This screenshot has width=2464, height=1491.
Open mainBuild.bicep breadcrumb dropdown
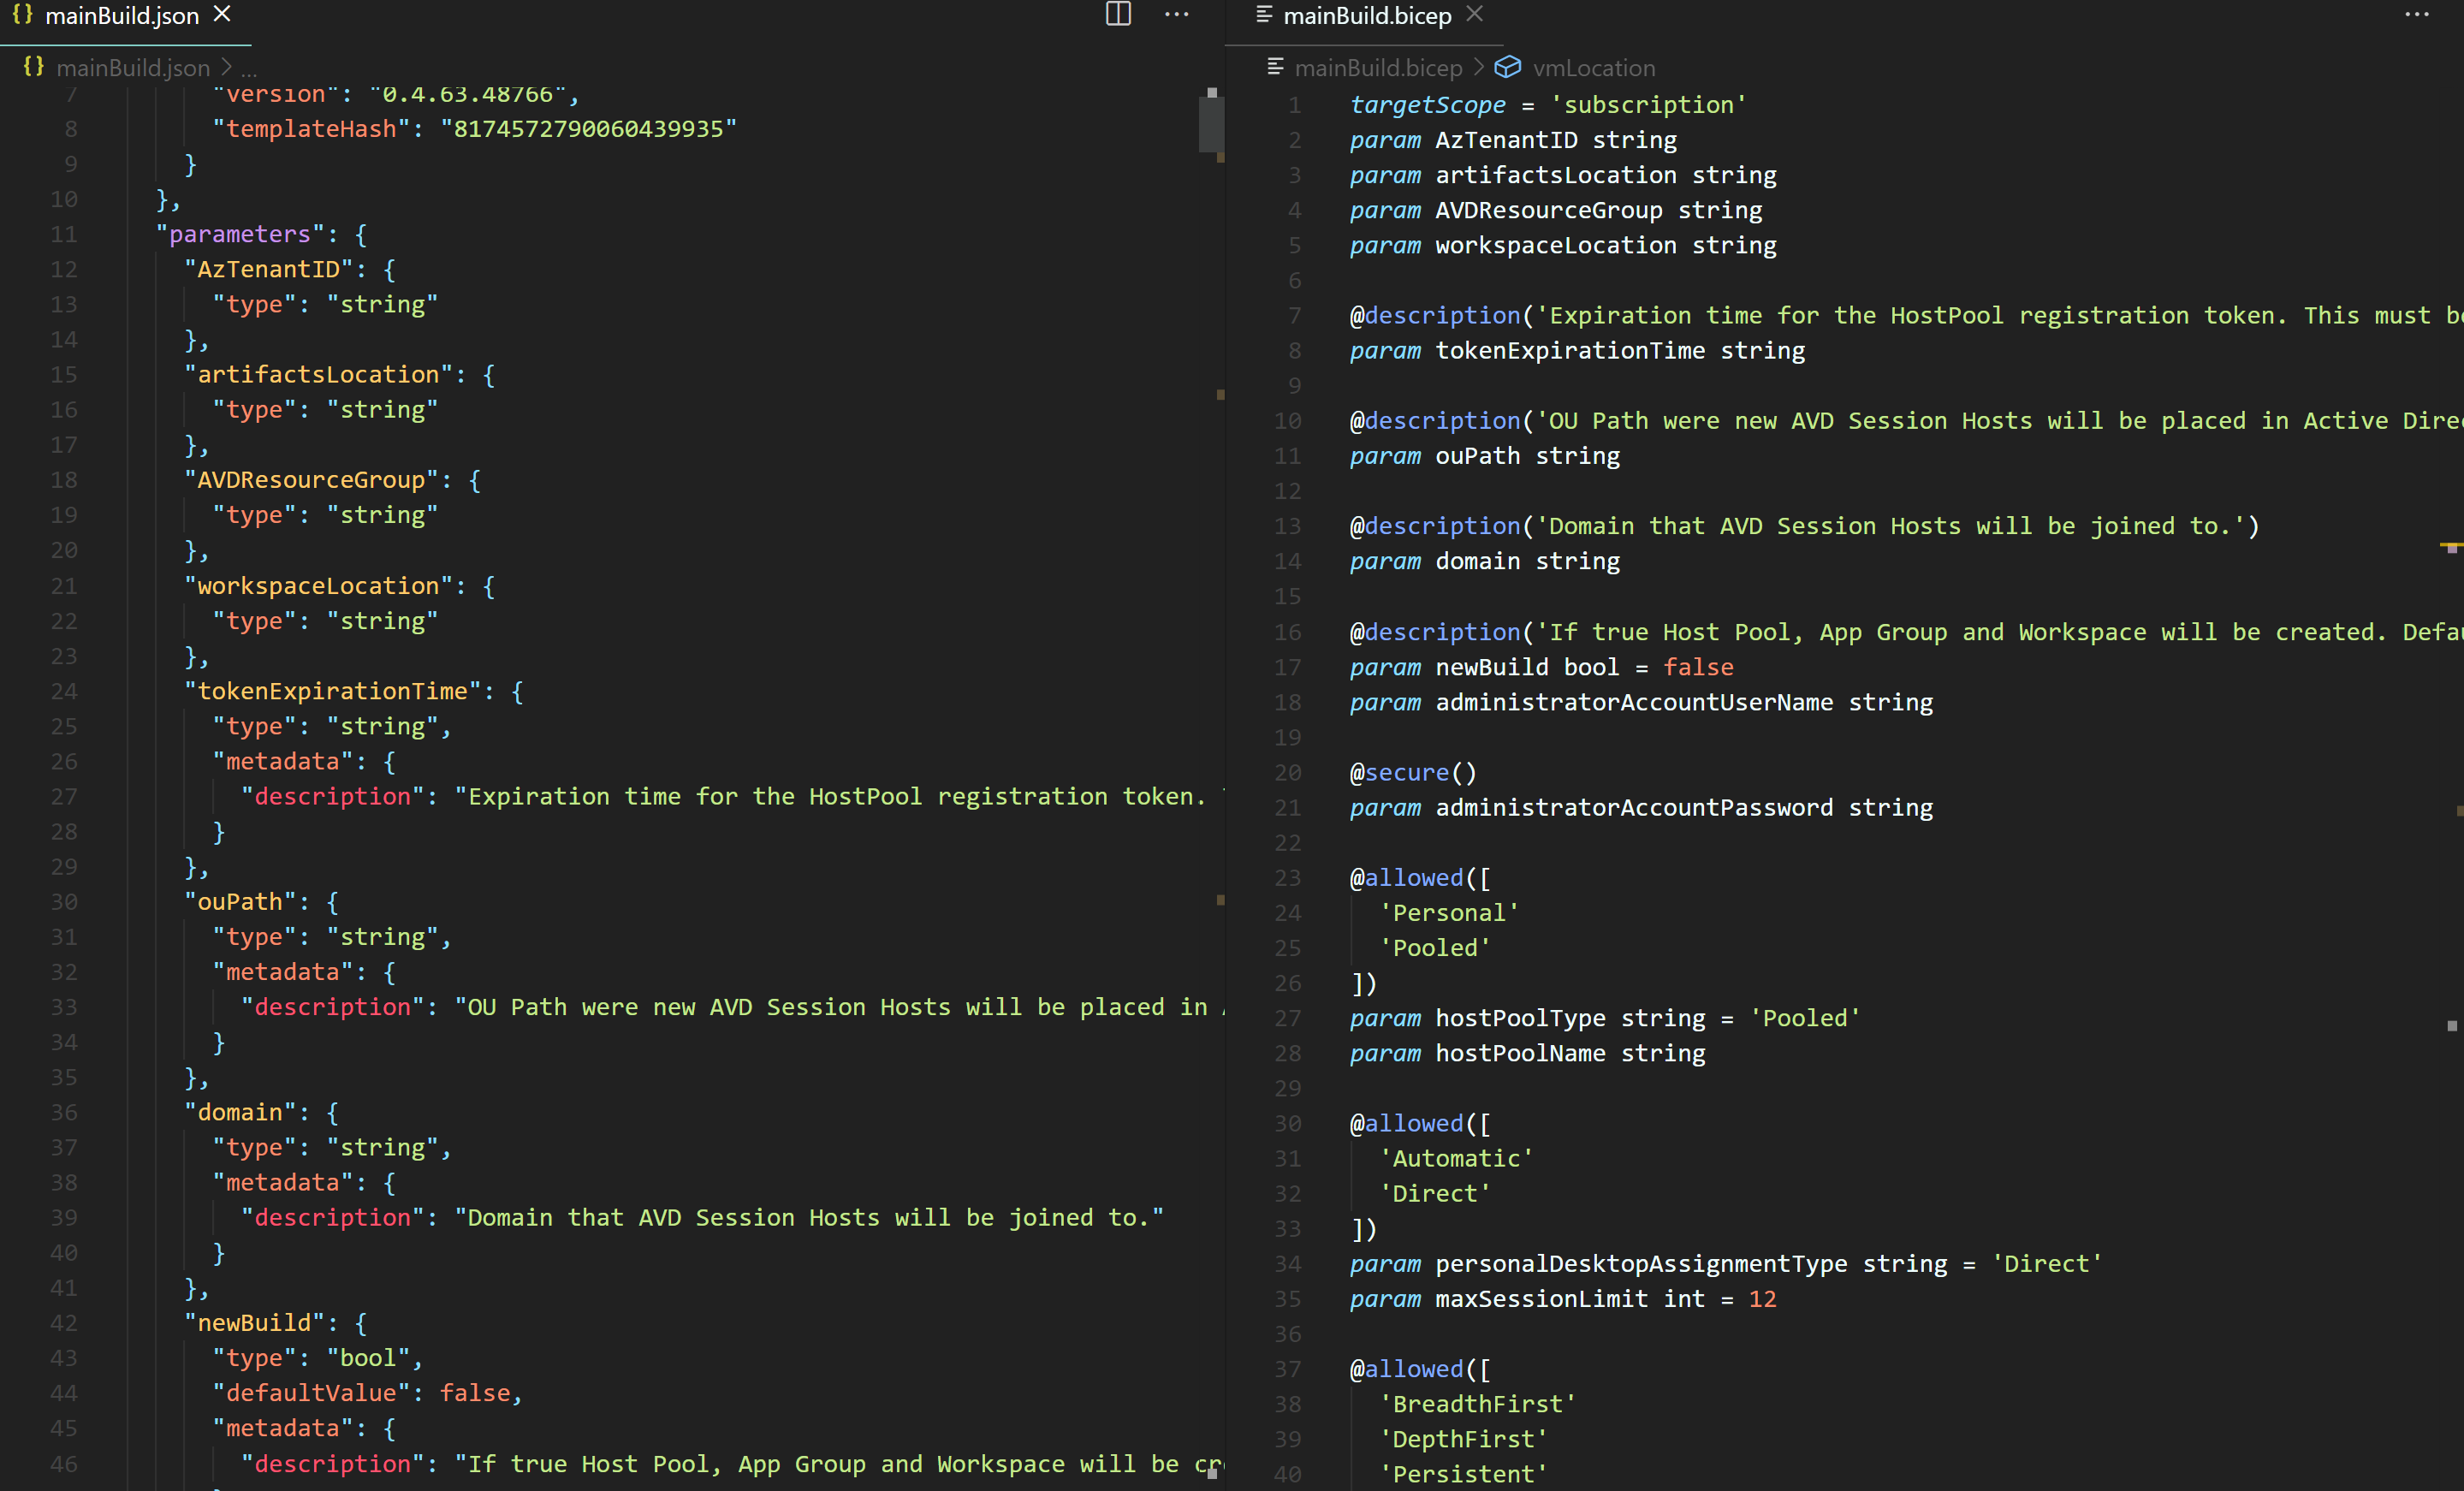[1378, 68]
